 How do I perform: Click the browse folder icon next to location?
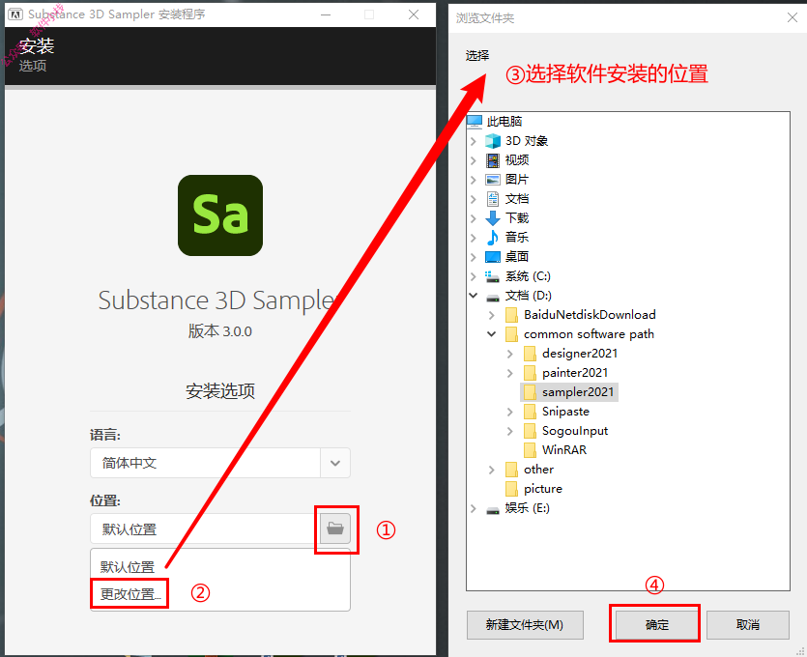tap(335, 528)
